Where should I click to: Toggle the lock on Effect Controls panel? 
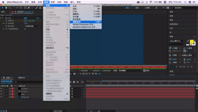(x=15, y=12)
